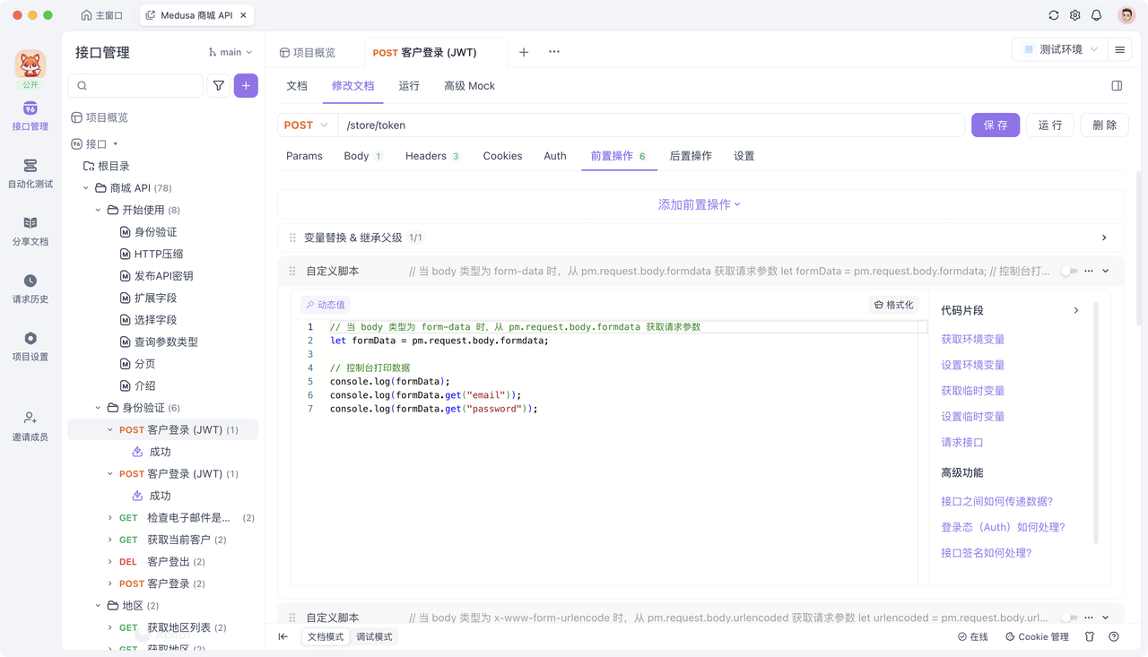1148x657 pixels.
Task: Open notifications bell icon
Action: 1097,15
